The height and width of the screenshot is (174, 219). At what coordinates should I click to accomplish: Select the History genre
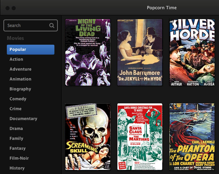click(x=17, y=168)
